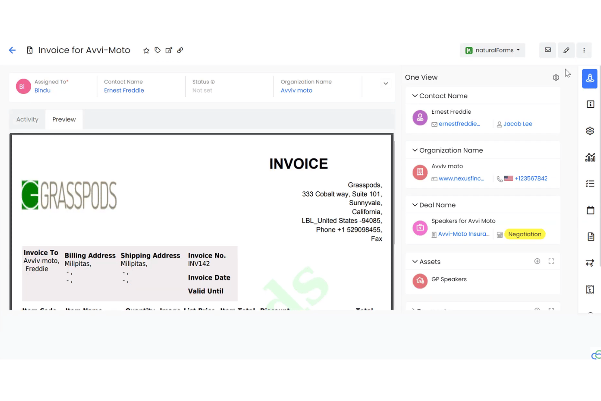
Task: Open the Jacob Lee owner link
Action: point(518,124)
